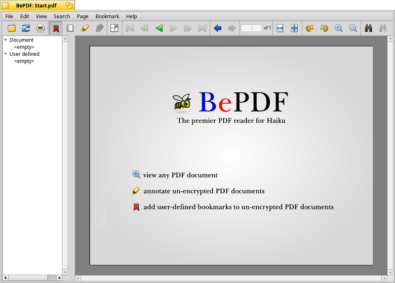Click the document view horizontal scroll right arrow
The width and height of the screenshot is (395, 283).
385,278
